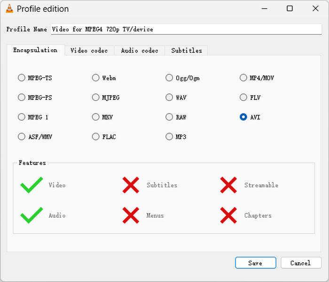Click into the Profile Name field
Image resolution: width=329 pixels, height=282 pixels.
pos(186,29)
